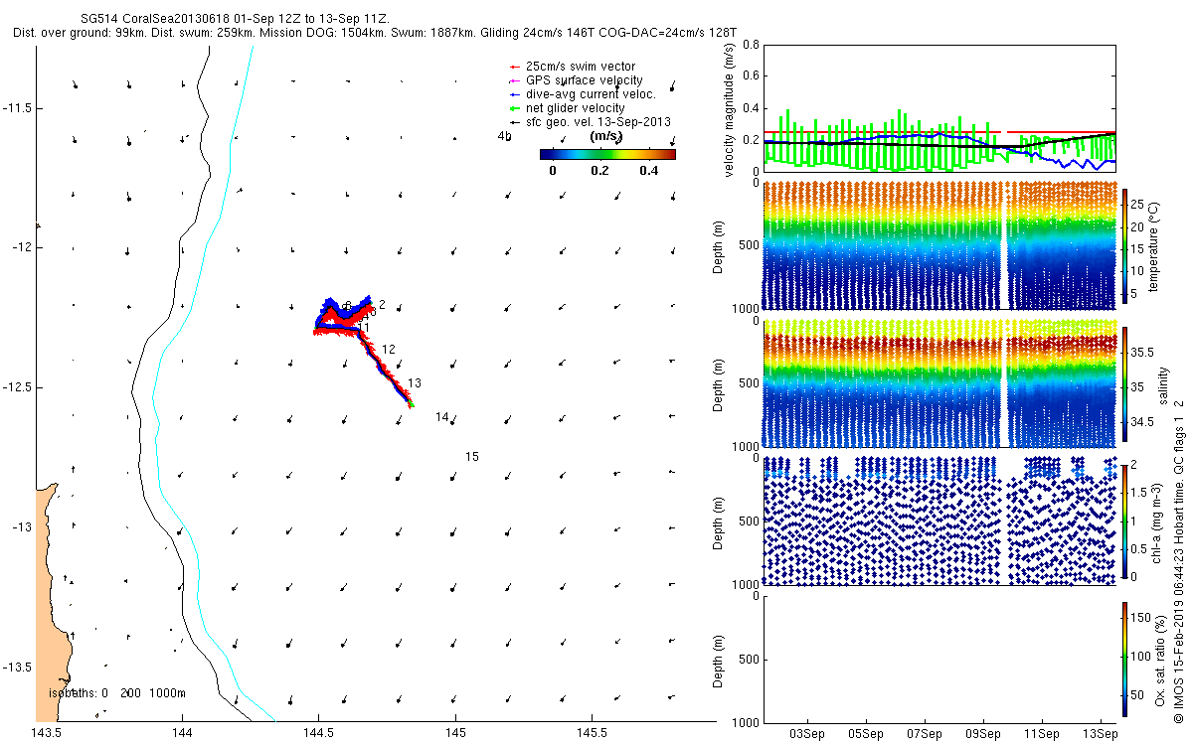Click the green end marker of the glider track
This screenshot has width=1193, height=745.
tap(411, 404)
